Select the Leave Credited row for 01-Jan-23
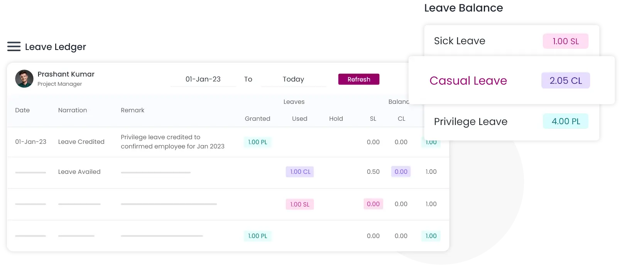Image resolution: width=622 pixels, height=265 pixels. (x=81, y=142)
